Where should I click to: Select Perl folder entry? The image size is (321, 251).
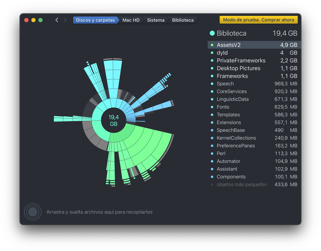254,153
